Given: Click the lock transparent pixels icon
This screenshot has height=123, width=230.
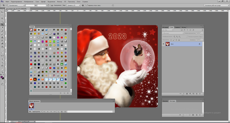Looking at the screenshot, I should (x=171, y=40).
